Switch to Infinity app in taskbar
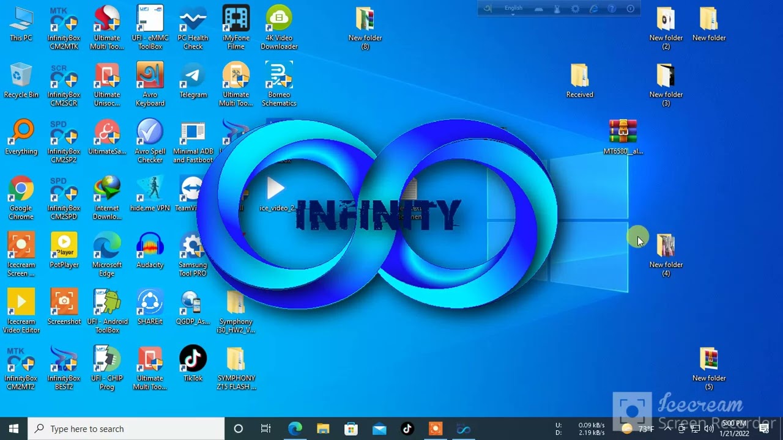Viewport: 783px width, 440px height. 464,429
